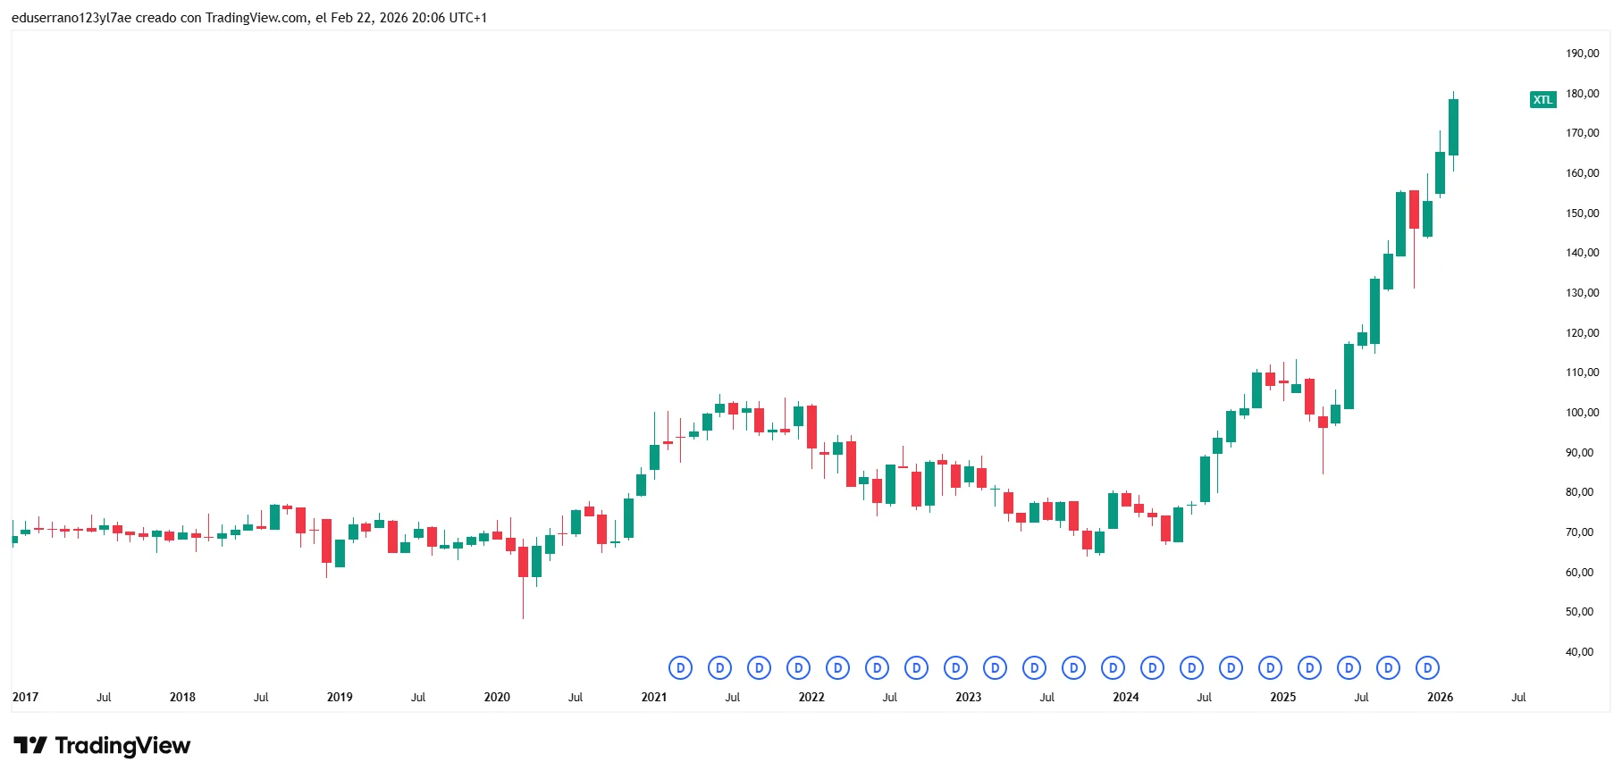Click the 180,00 price axis label
Screen dimensions: 1622x779
click(1582, 93)
